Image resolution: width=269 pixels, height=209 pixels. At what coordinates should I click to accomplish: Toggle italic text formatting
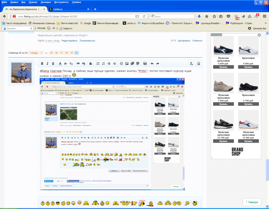pos(47,64)
